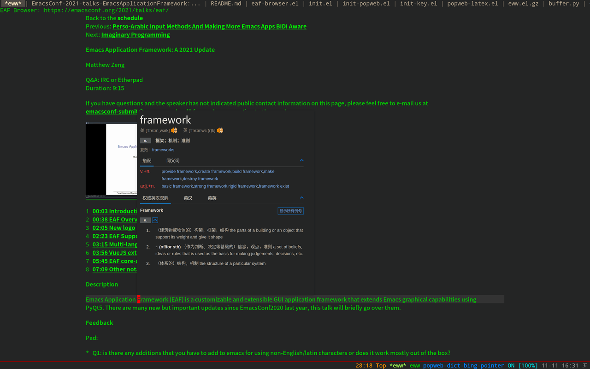This screenshot has height=369, width=590.
Task: Click the 'eww' major mode in modeline
Action: click(x=415, y=365)
